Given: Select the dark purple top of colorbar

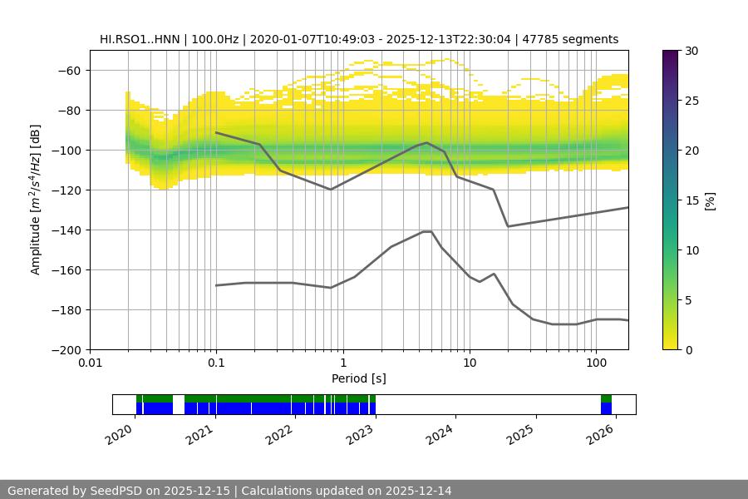Looking at the screenshot, I should click(x=672, y=55).
